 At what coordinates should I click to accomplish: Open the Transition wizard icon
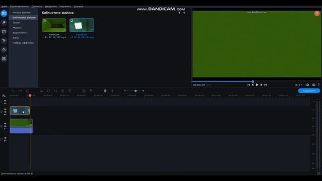click(84, 90)
